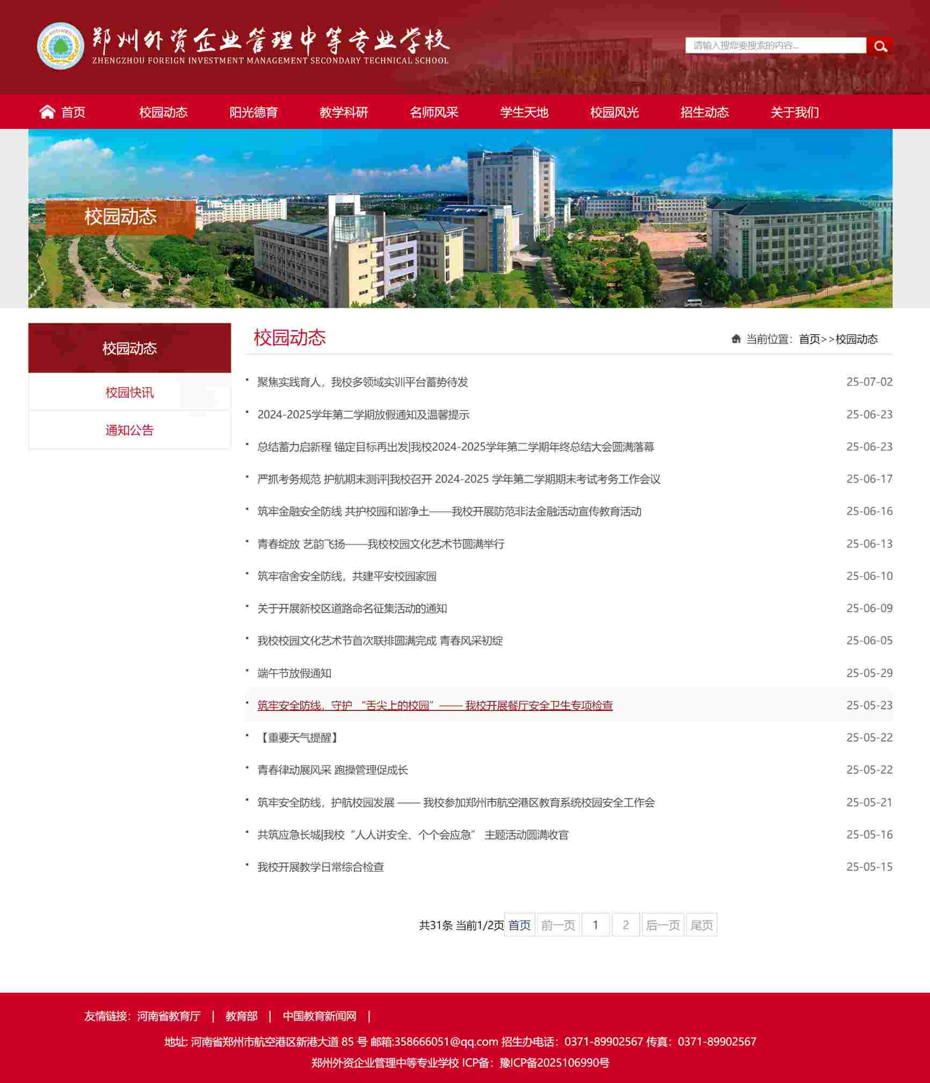Go to page 2 in pagination
The width and height of the screenshot is (930, 1083).
[x=626, y=925]
